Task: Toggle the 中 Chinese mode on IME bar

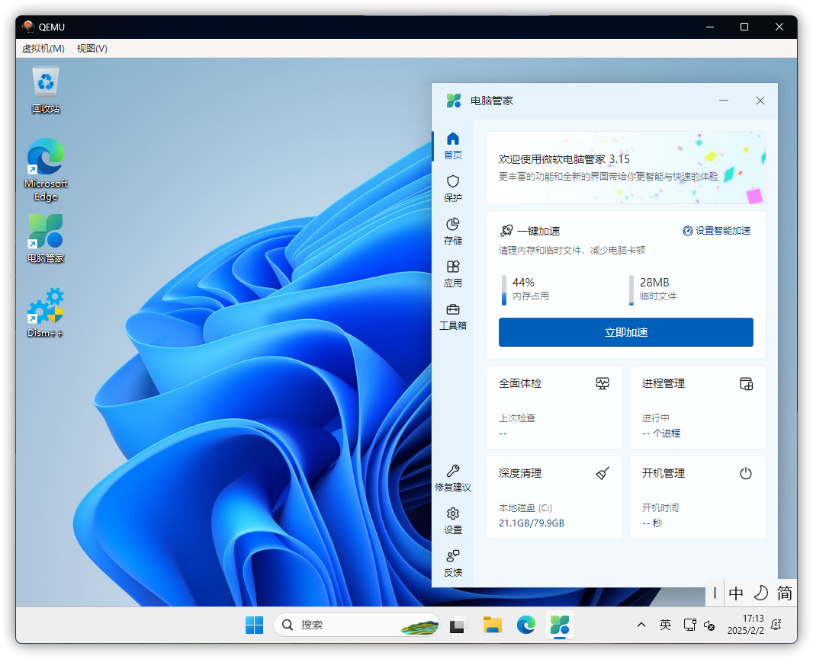Action: (x=736, y=593)
